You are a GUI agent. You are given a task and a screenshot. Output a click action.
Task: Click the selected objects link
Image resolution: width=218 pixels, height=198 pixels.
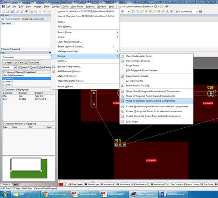[13, 19]
